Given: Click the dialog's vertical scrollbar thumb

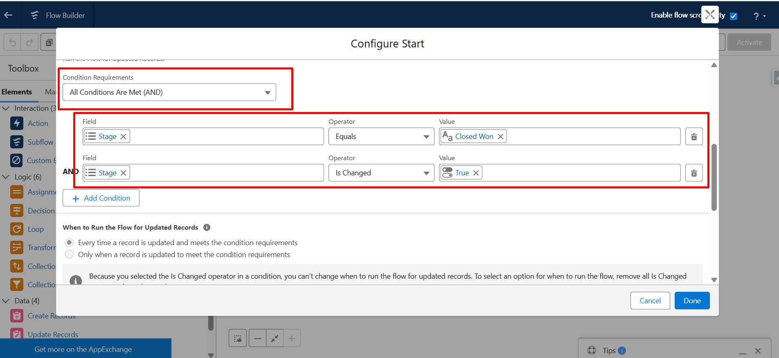Looking at the screenshot, I should [714, 177].
